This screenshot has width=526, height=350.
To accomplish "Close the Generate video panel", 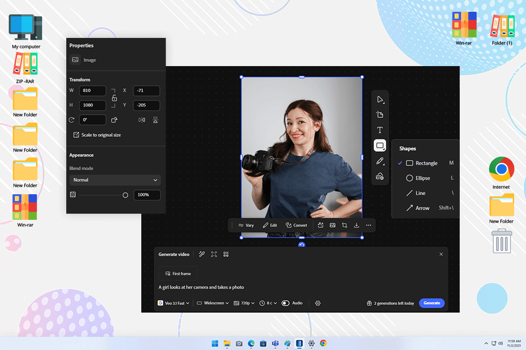I will pos(441,254).
